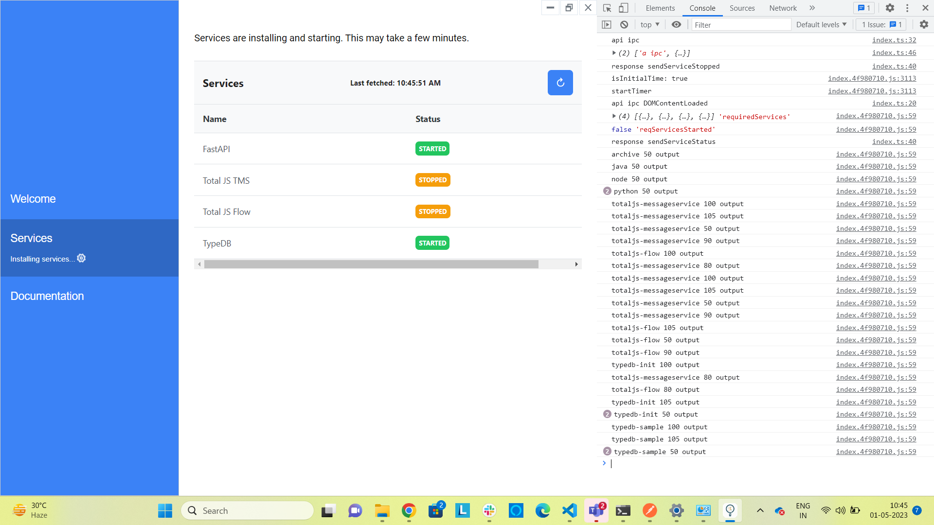Open the console sidebar icon
This screenshot has width=934, height=525.
coord(607,24)
